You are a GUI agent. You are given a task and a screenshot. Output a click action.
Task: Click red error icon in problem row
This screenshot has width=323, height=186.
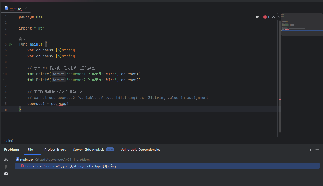(22, 166)
